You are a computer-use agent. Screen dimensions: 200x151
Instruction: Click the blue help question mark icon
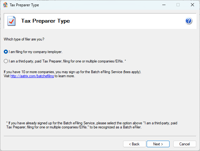click(188, 21)
